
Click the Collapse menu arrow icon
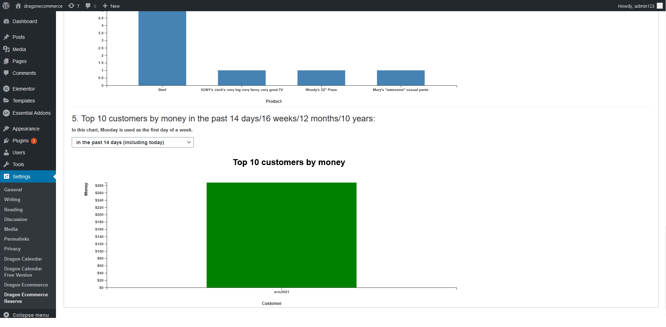pyautogui.click(x=6, y=315)
